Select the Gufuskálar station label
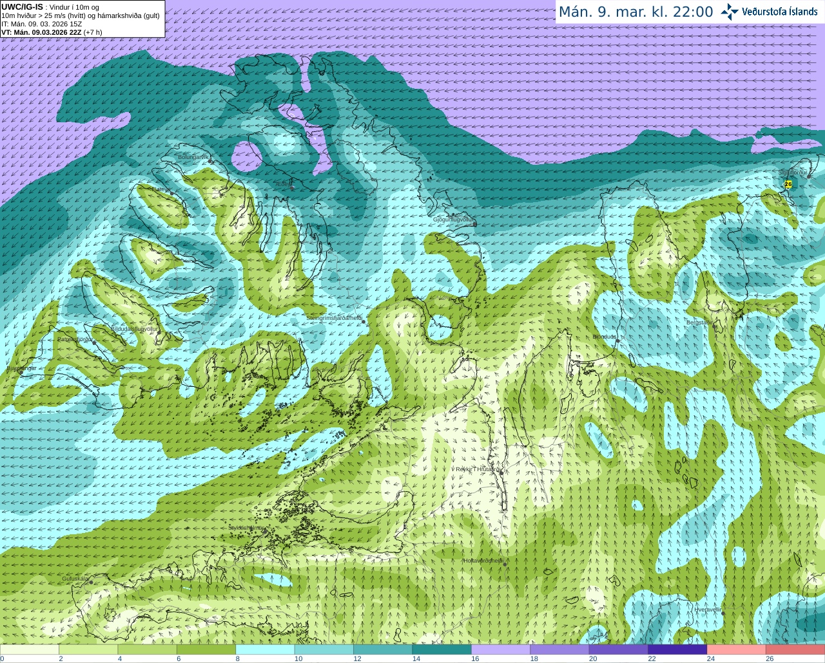The image size is (825, 663). (x=75, y=579)
